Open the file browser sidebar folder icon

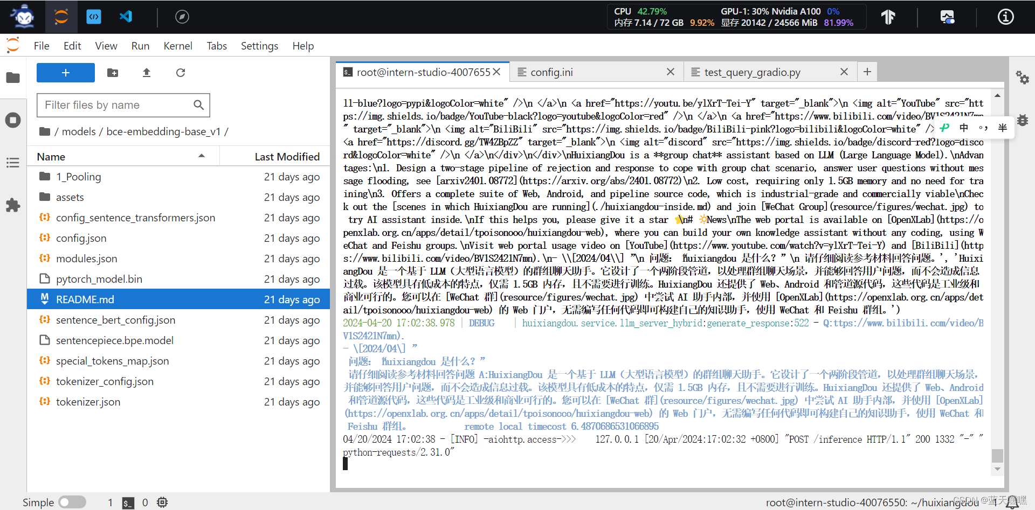[13, 78]
